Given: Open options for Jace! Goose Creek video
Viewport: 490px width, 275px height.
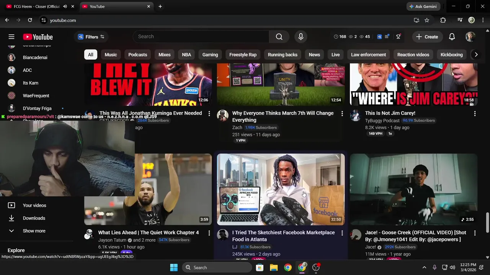Looking at the screenshot, I should pyautogui.click(x=475, y=233).
